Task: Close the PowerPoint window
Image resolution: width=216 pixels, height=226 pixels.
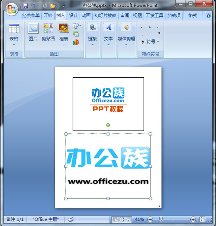Action: pos(204,3)
